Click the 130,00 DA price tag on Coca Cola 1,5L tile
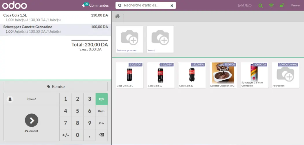 pos(135,64)
